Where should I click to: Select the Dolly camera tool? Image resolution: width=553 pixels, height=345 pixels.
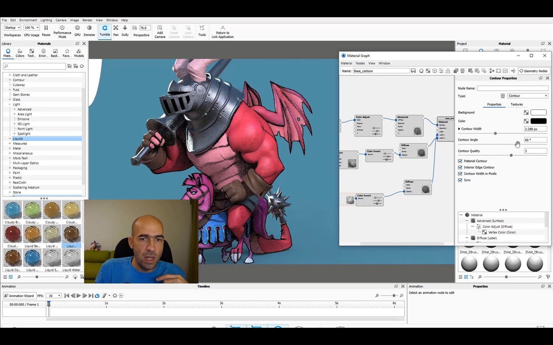[125, 31]
